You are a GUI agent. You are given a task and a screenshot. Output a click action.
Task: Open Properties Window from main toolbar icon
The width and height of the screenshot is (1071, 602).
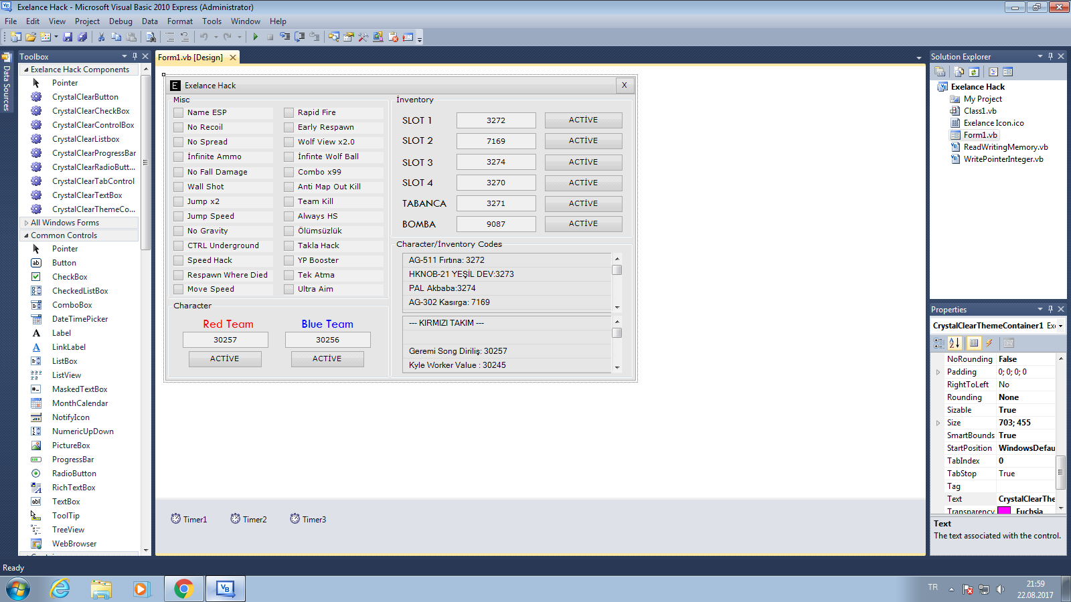(349, 37)
